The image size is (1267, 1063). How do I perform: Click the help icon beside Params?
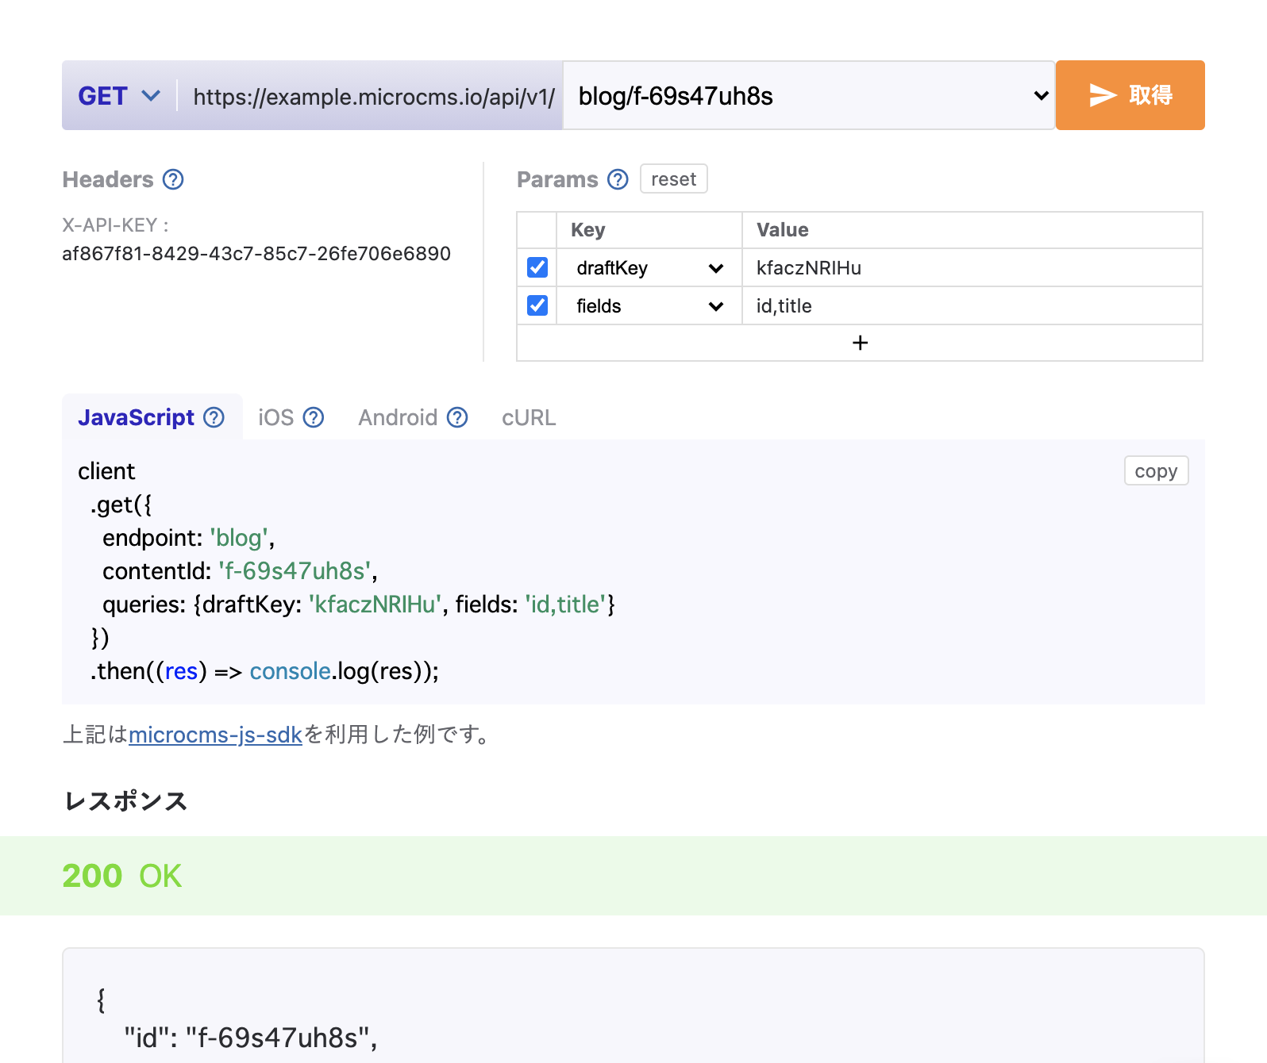coord(618,180)
